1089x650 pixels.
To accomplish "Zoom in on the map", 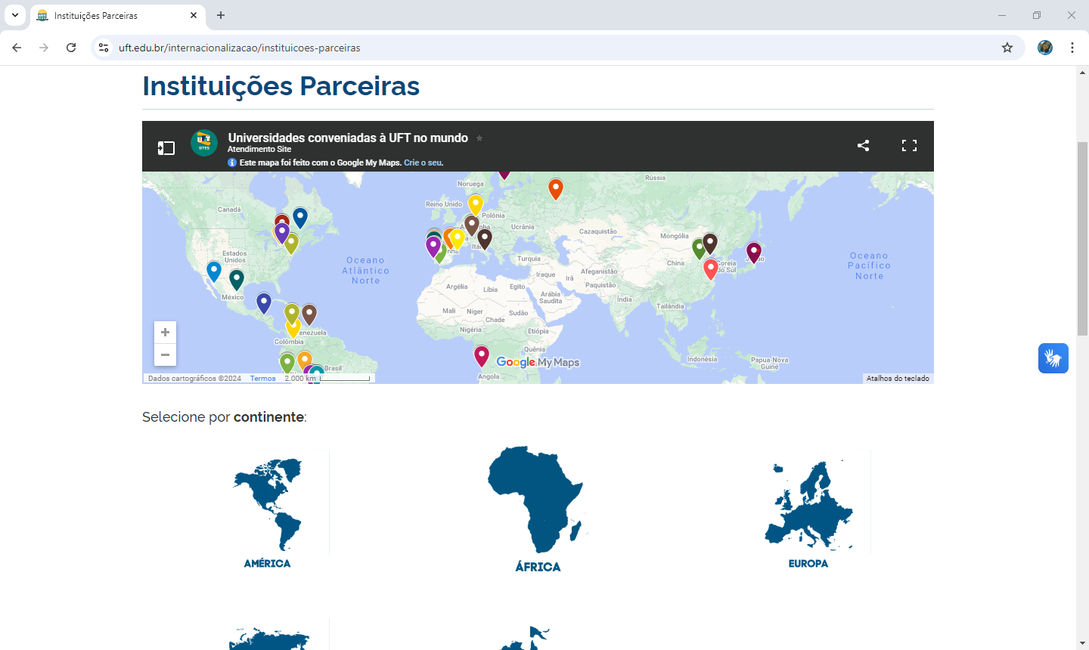I will tap(165, 333).
